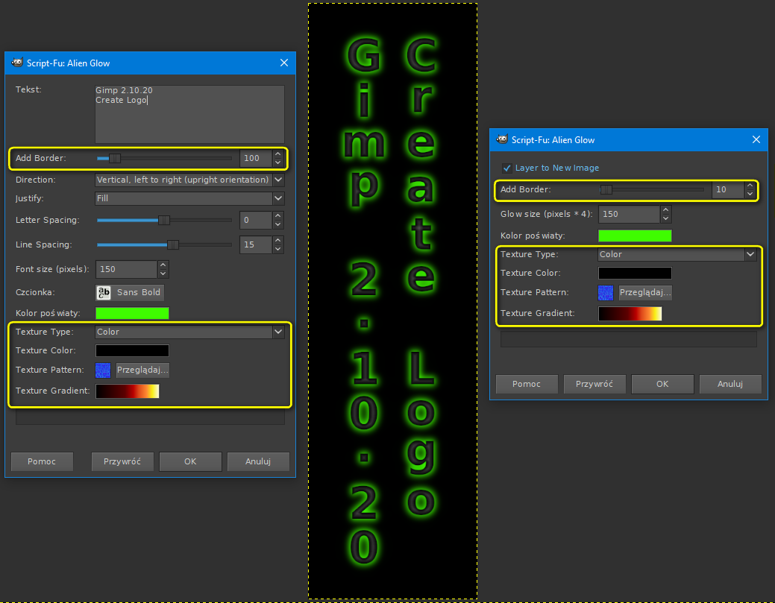The width and height of the screenshot is (775, 603).
Task: Click Przywróć button in right dialog
Action: [594, 384]
